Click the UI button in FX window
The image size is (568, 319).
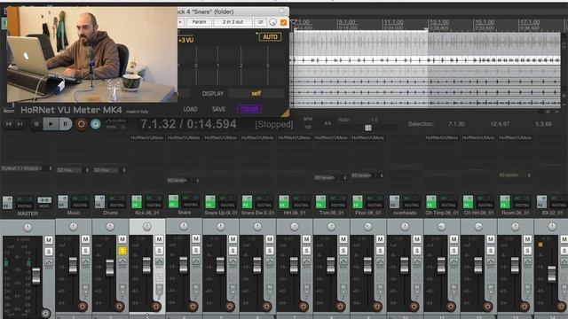click(260, 22)
